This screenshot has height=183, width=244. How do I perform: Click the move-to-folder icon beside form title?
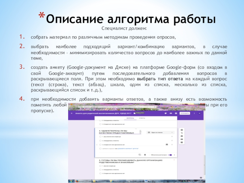coord(135,113)
